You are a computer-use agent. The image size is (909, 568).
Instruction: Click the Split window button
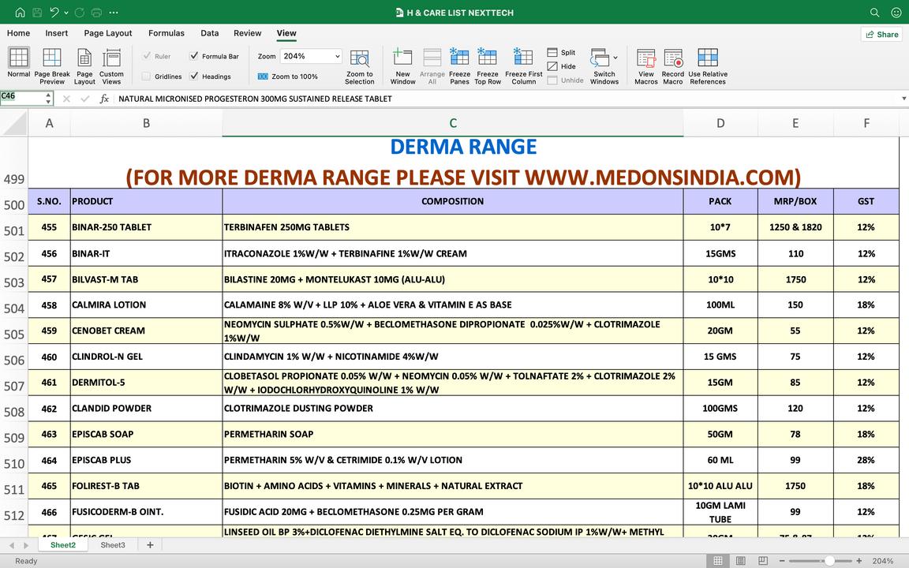click(561, 52)
